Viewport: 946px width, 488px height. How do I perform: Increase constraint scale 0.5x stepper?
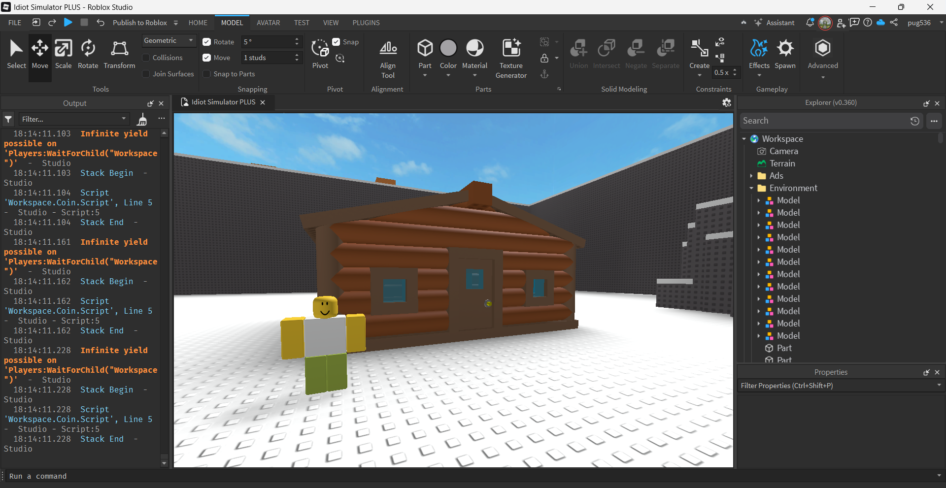[735, 70]
